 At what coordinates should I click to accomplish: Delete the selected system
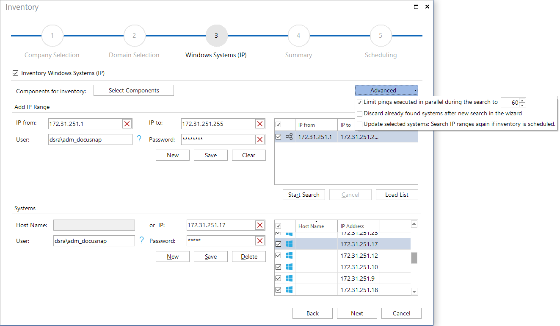(249, 256)
